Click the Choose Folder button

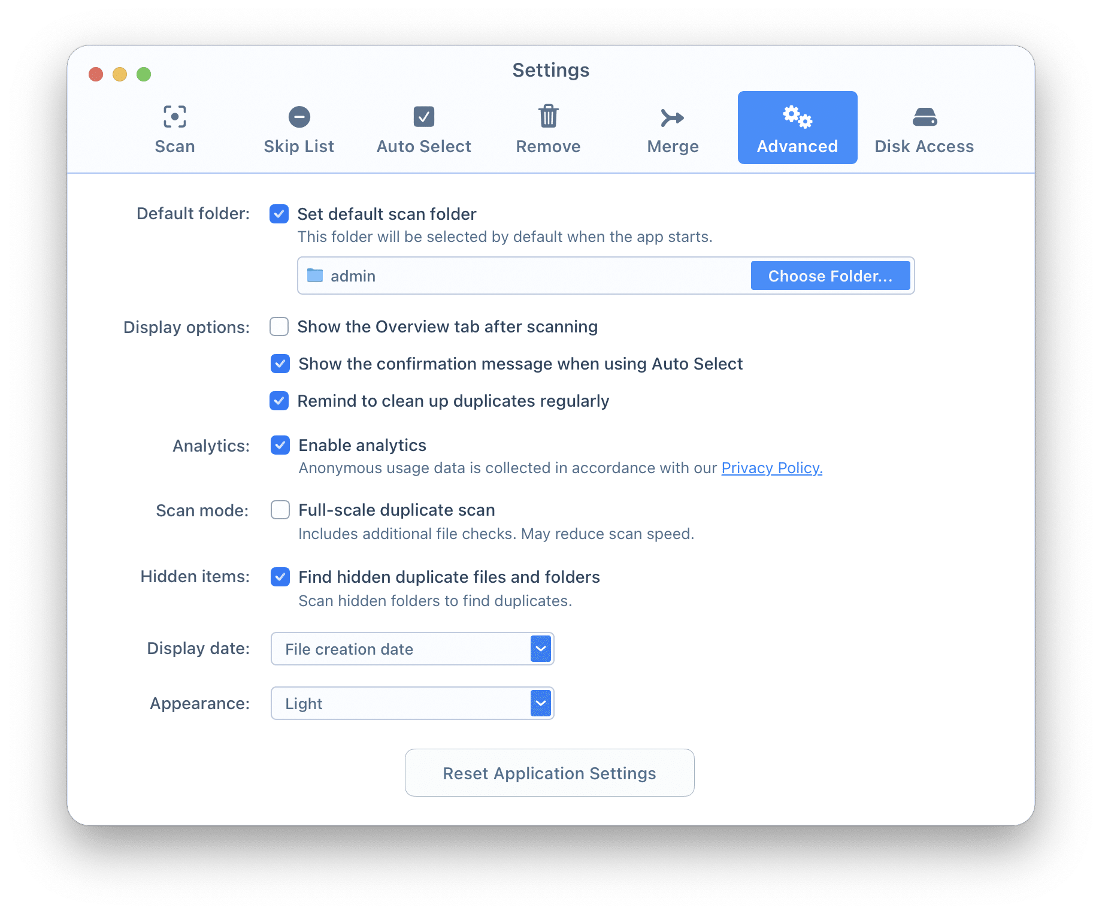pyautogui.click(x=830, y=276)
